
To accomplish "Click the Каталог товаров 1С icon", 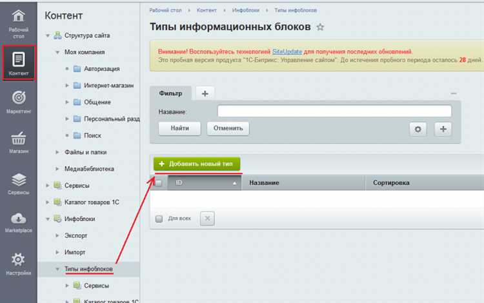I will pyautogui.click(x=57, y=202).
